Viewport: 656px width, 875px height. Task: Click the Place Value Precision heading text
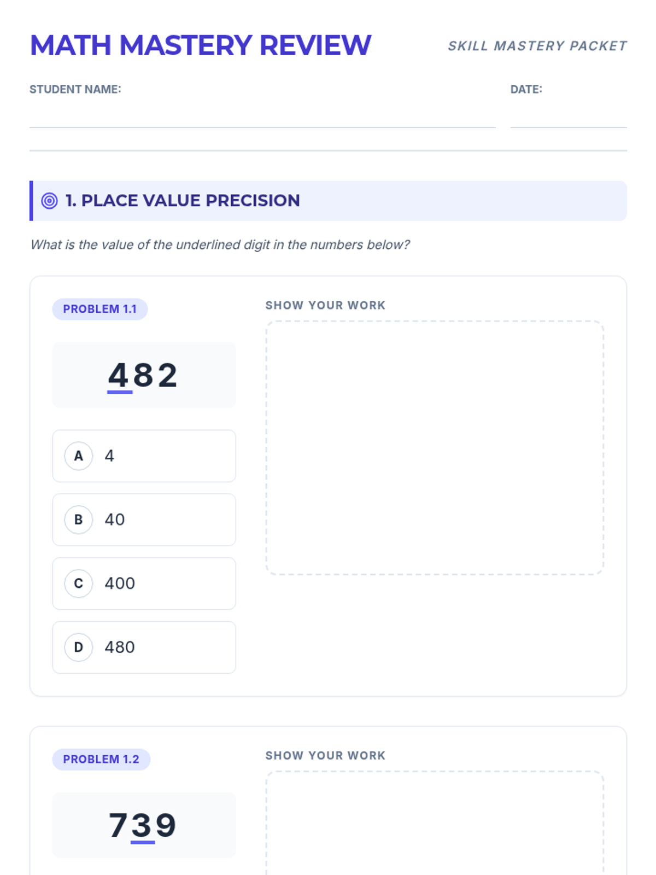click(183, 201)
